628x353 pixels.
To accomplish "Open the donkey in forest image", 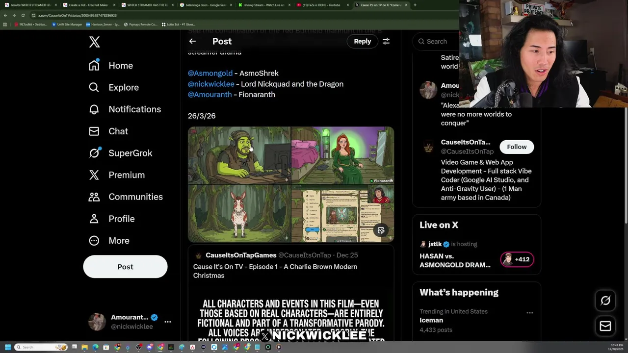I will (x=239, y=214).
